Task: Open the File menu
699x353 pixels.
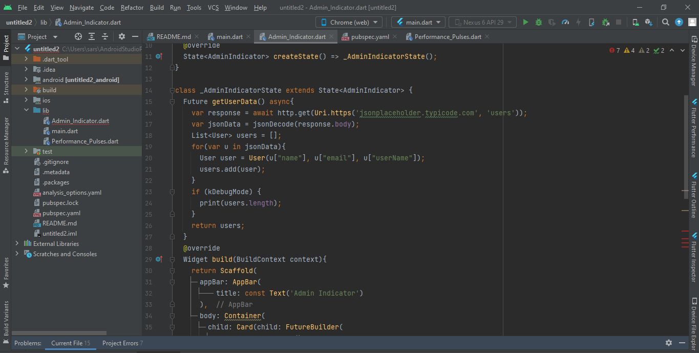Action: (x=23, y=8)
